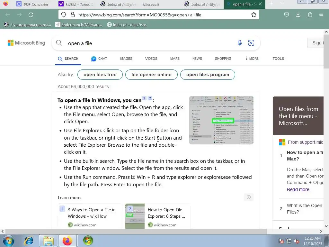Select the NEWS search tab
Screen dimensions: 329x247
tap(197, 59)
